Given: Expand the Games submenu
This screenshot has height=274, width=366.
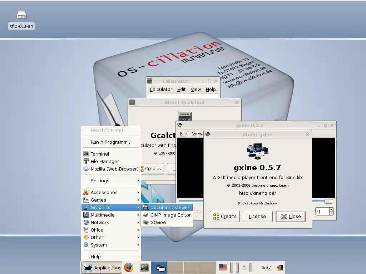Looking at the screenshot, I should [111, 200].
